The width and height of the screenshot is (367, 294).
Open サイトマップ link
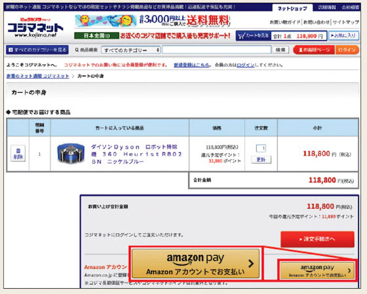pyautogui.click(x=346, y=22)
